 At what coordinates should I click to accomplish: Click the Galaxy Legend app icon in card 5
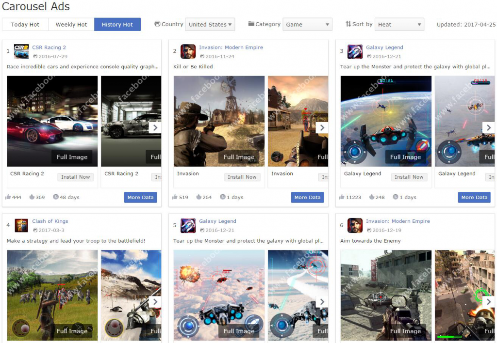tap(188, 226)
